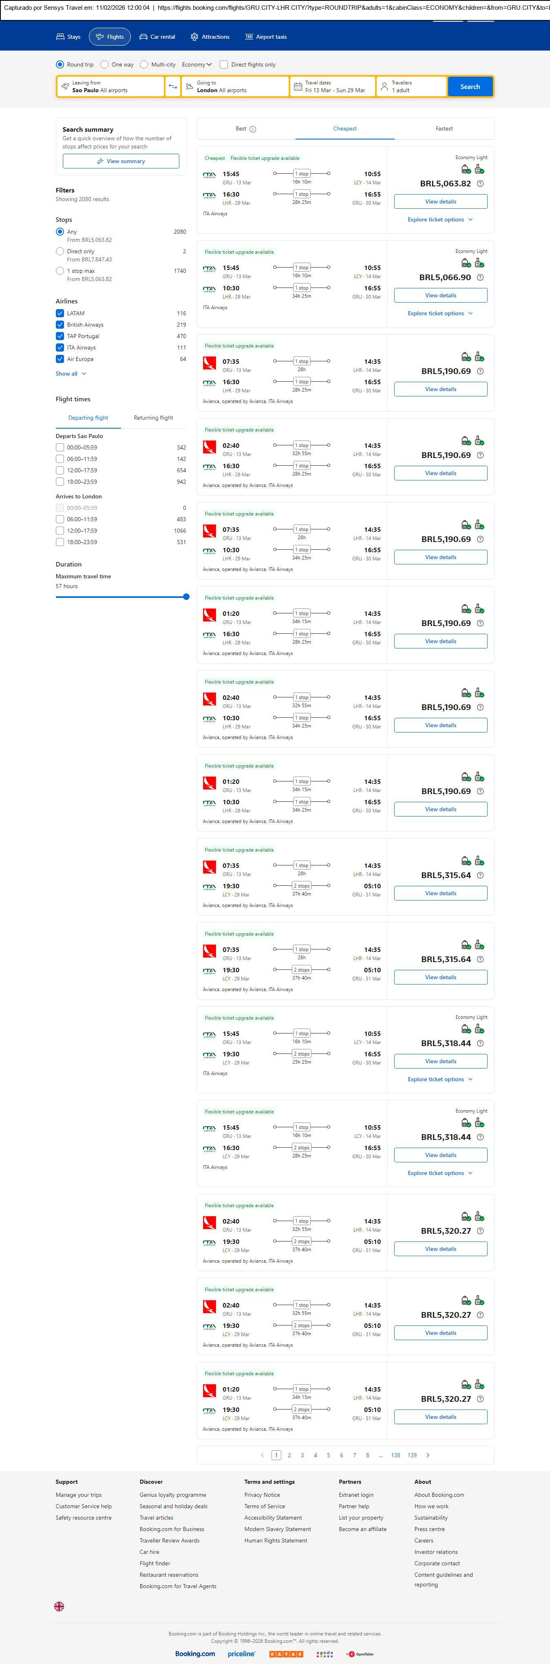550x1664 pixels.
Task: Select the One way radio button
Action: click(104, 64)
